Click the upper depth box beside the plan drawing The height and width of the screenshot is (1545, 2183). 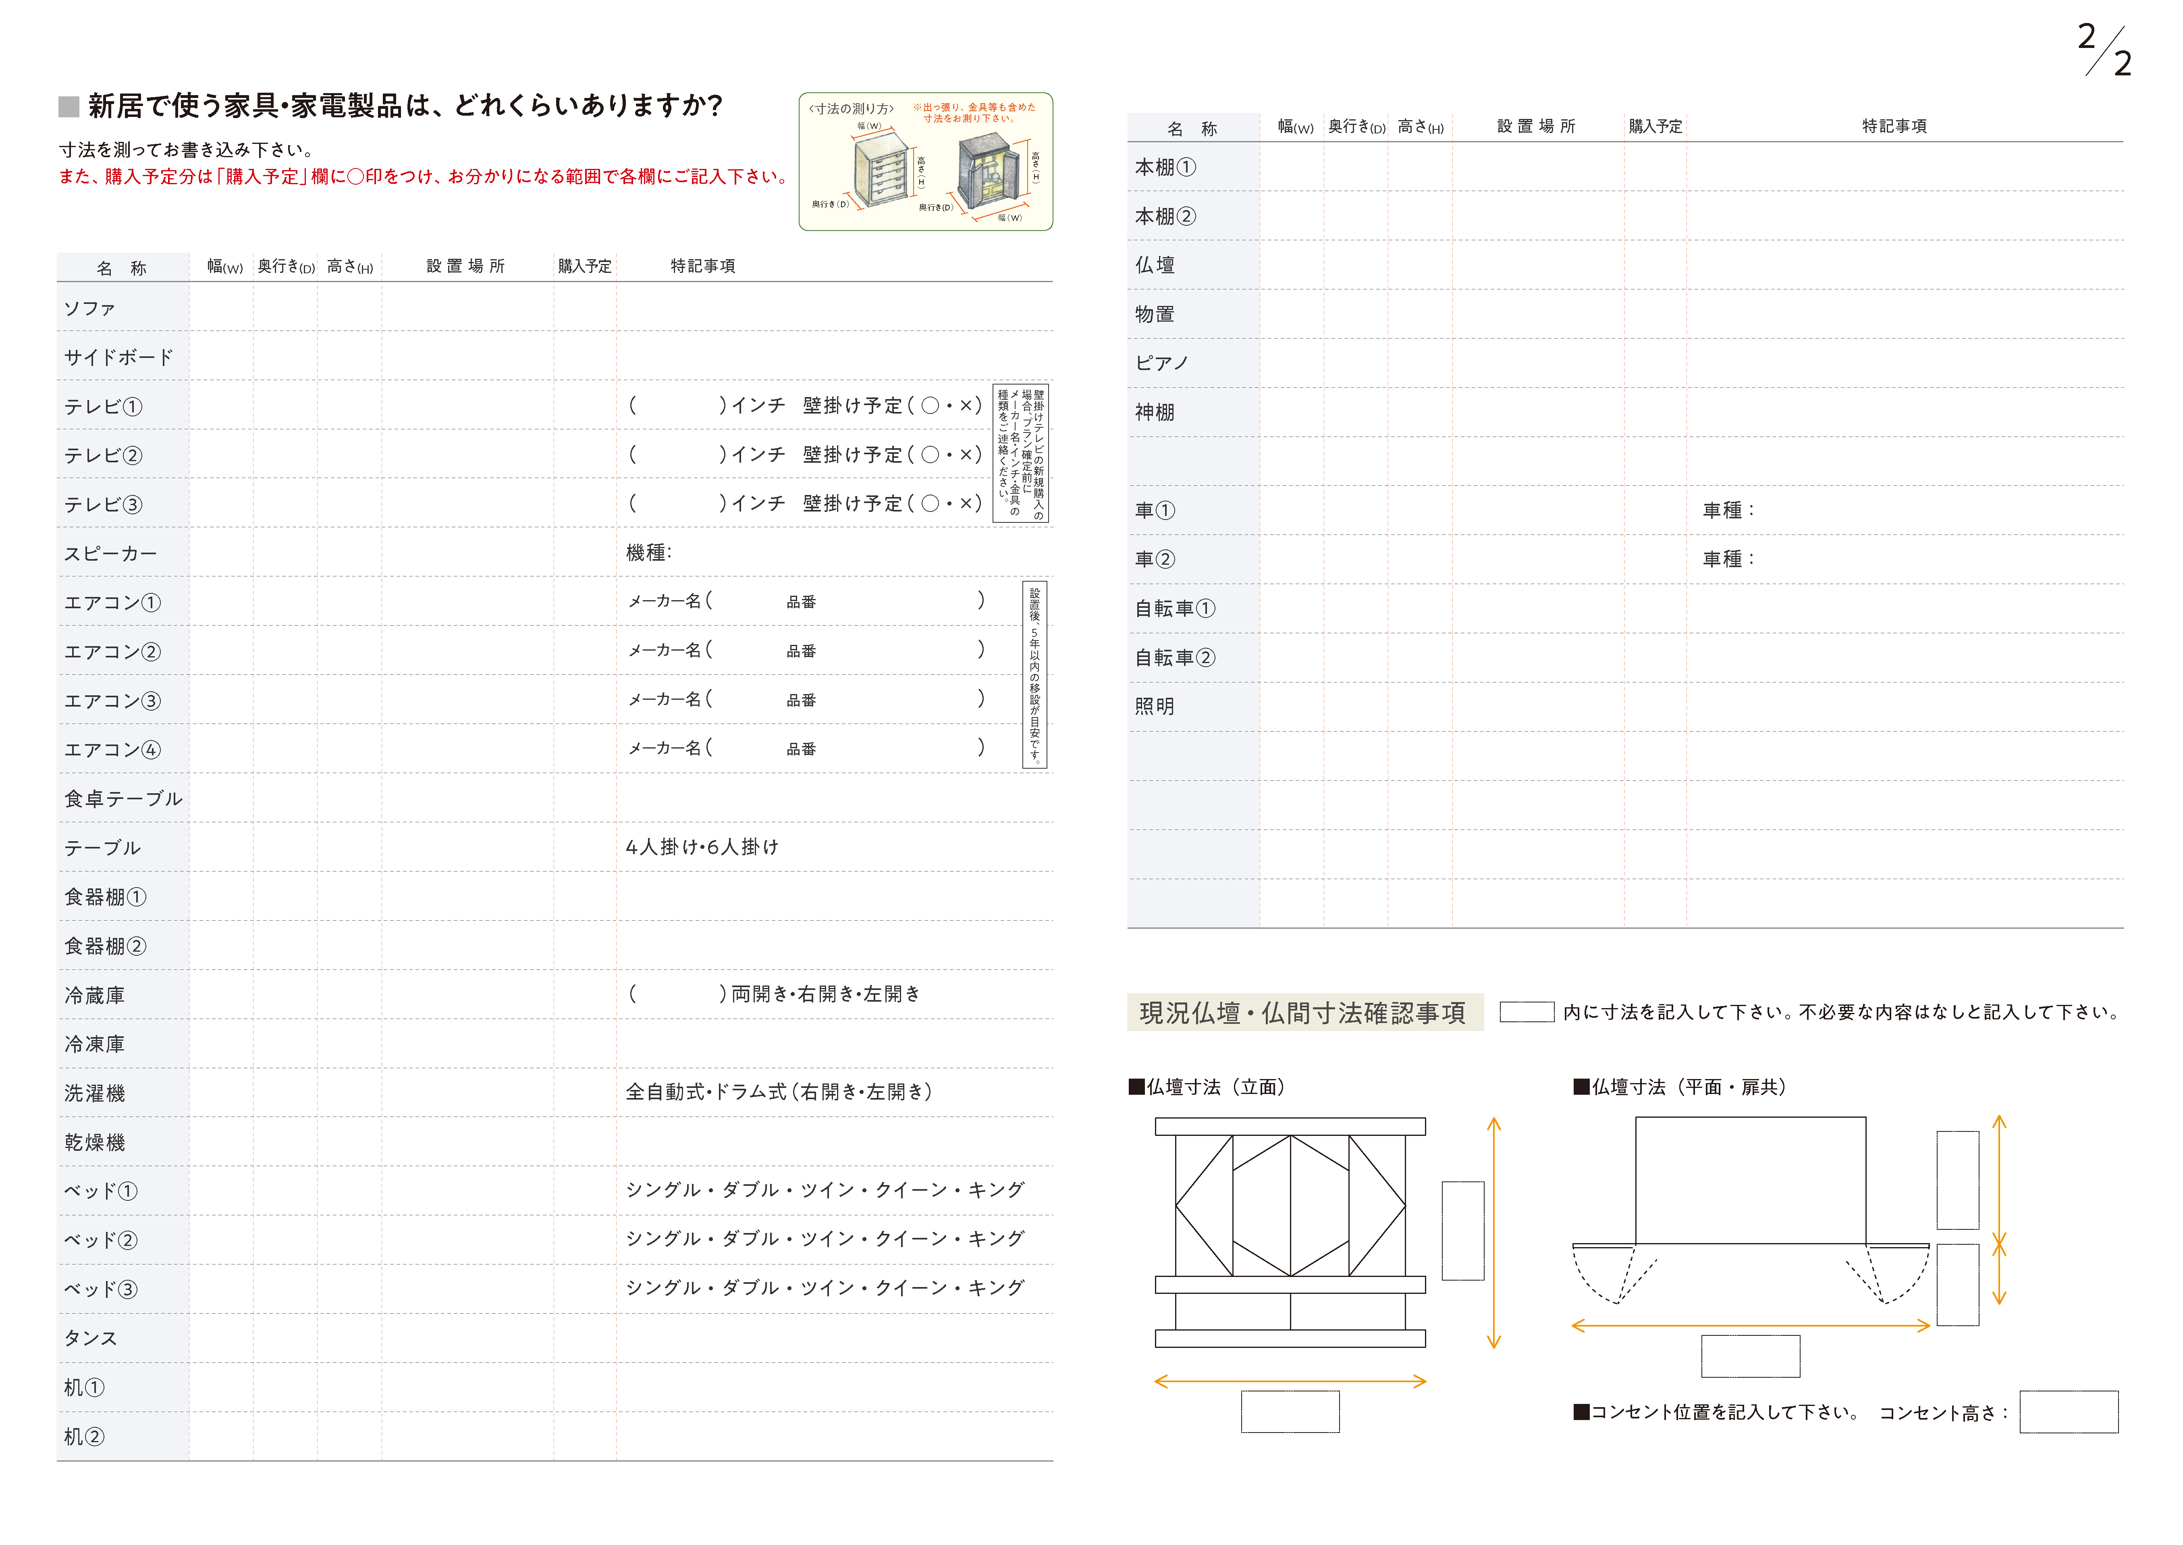[1958, 1181]
